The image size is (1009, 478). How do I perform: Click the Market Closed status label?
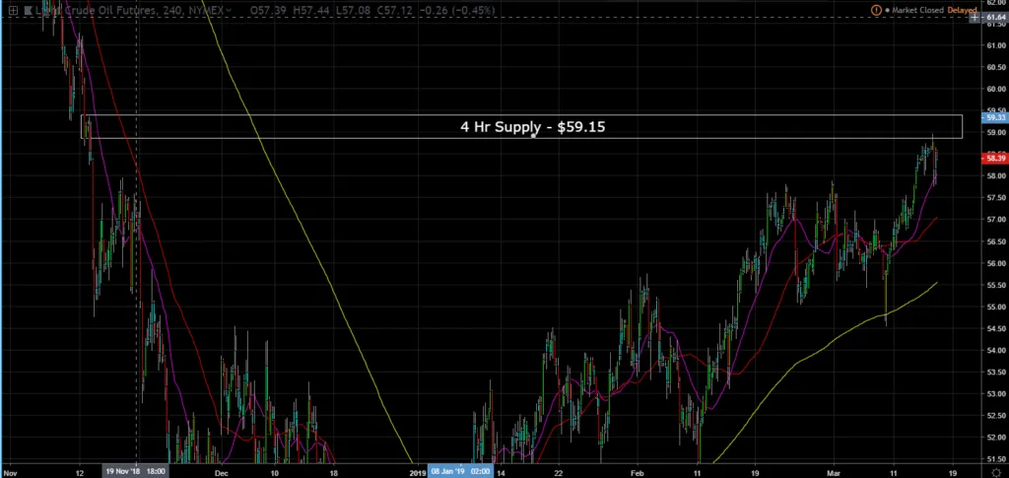pos(917,10)
